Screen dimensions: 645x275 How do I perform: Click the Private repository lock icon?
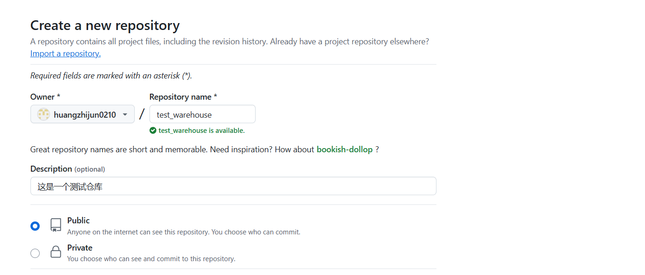click(56, 252)
